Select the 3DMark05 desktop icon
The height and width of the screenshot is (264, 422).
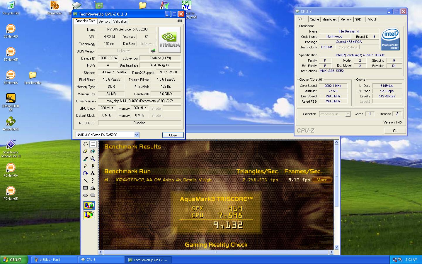click(11, 54)
